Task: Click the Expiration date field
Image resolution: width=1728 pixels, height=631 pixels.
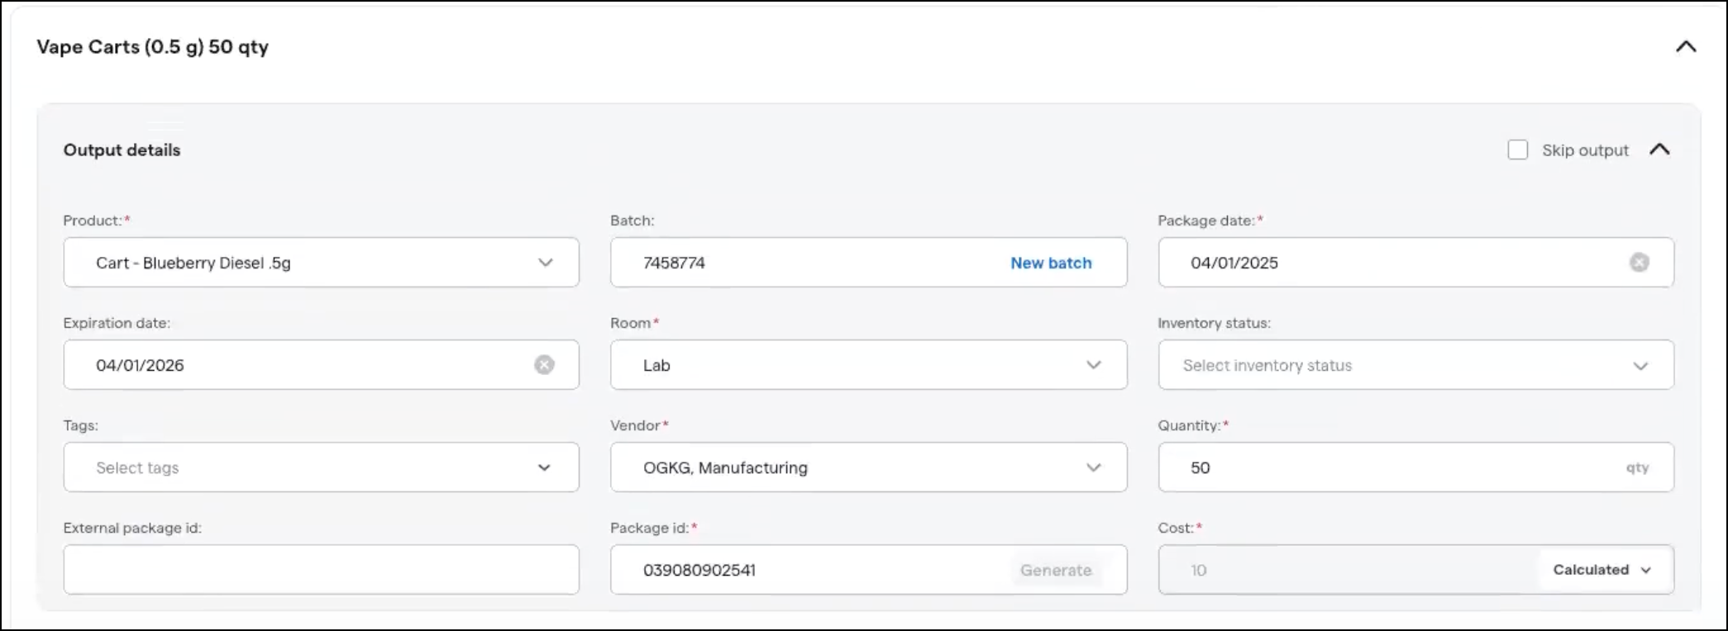Action: [321, 365]
